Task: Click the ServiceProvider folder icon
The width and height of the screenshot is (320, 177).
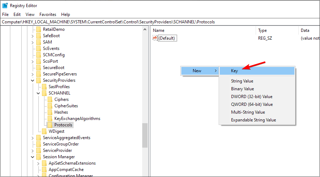Action: click(38, 150)
